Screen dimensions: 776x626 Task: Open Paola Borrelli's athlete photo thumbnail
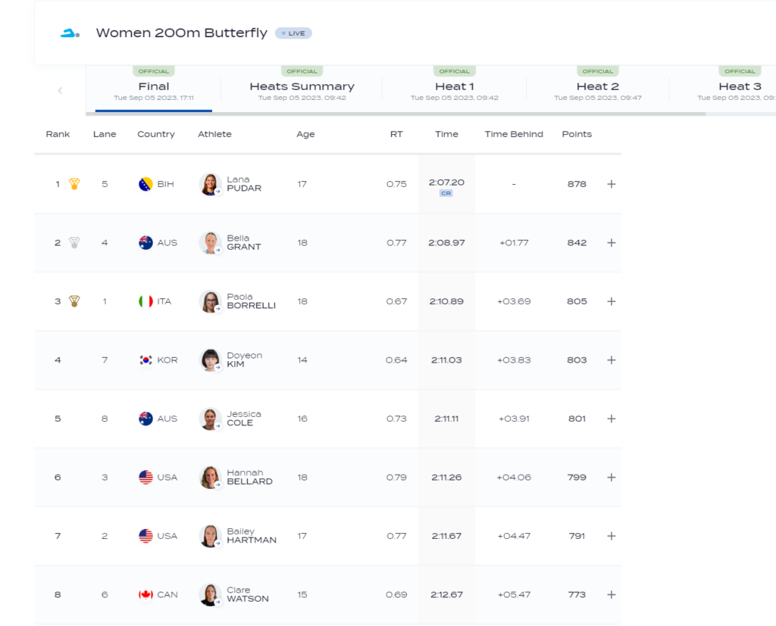(x=209, y=301)
